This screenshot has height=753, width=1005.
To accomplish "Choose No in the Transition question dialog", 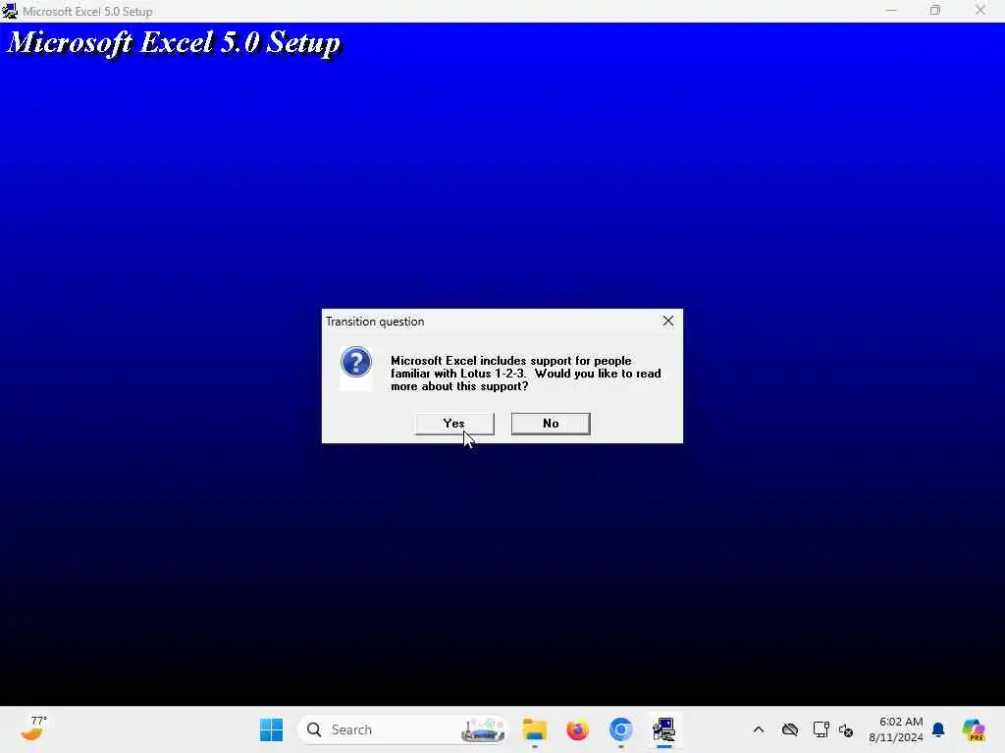I will (x=551, y=424).
